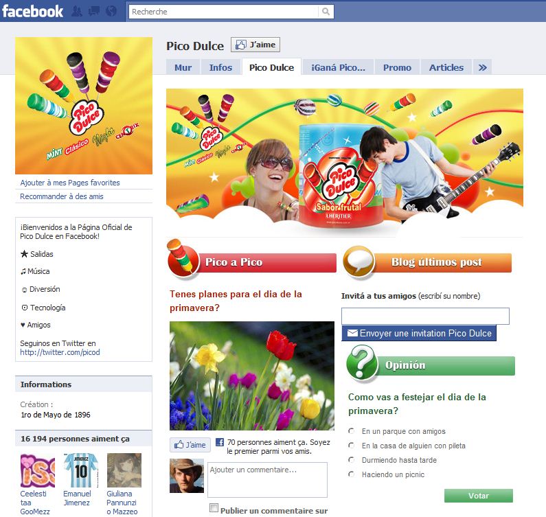Click the Tecnología list item

pyautogui.click(x=43, y=308)
